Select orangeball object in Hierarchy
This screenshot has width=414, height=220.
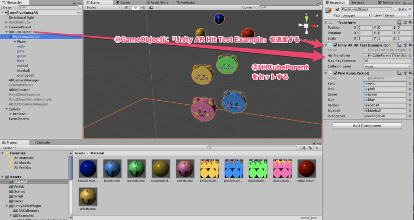pos(25,76)
